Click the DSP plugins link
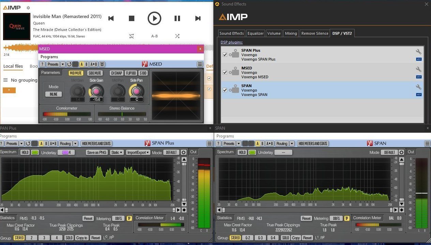Viewport: 431px width, 245px height. 232,42
